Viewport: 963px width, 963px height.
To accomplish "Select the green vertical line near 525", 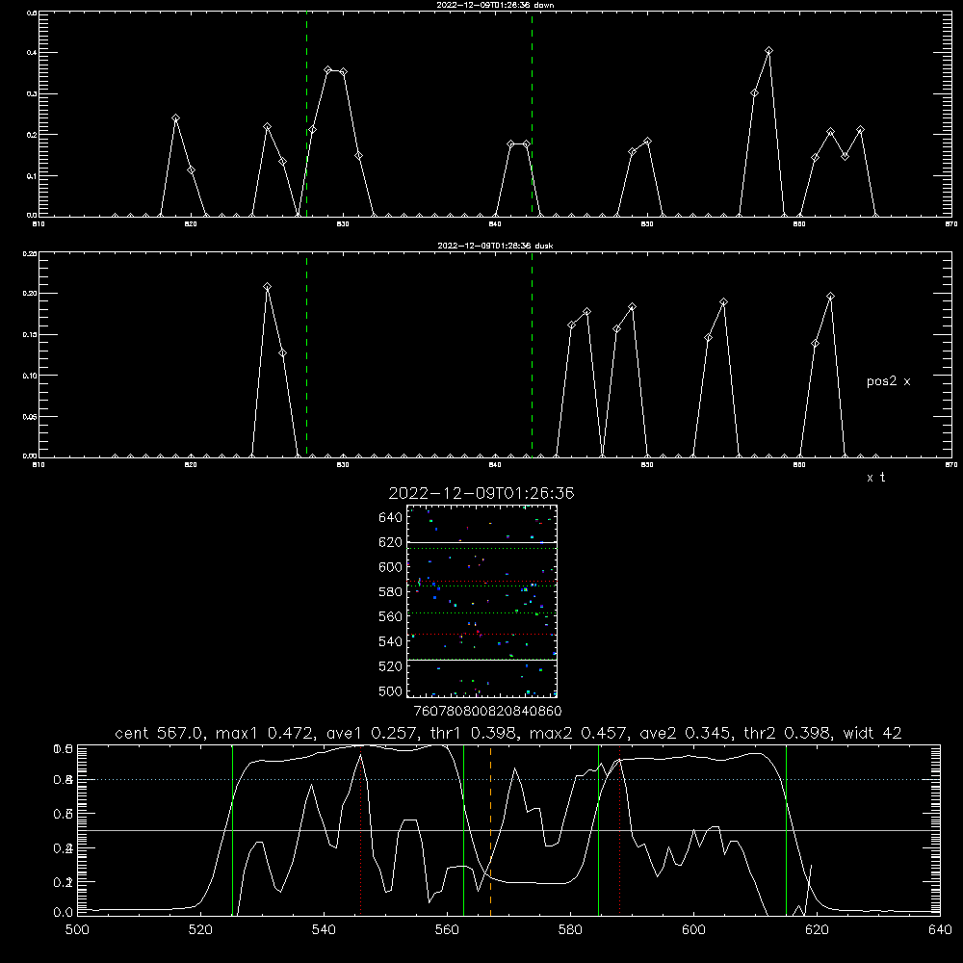I will (x=232, y=829).
